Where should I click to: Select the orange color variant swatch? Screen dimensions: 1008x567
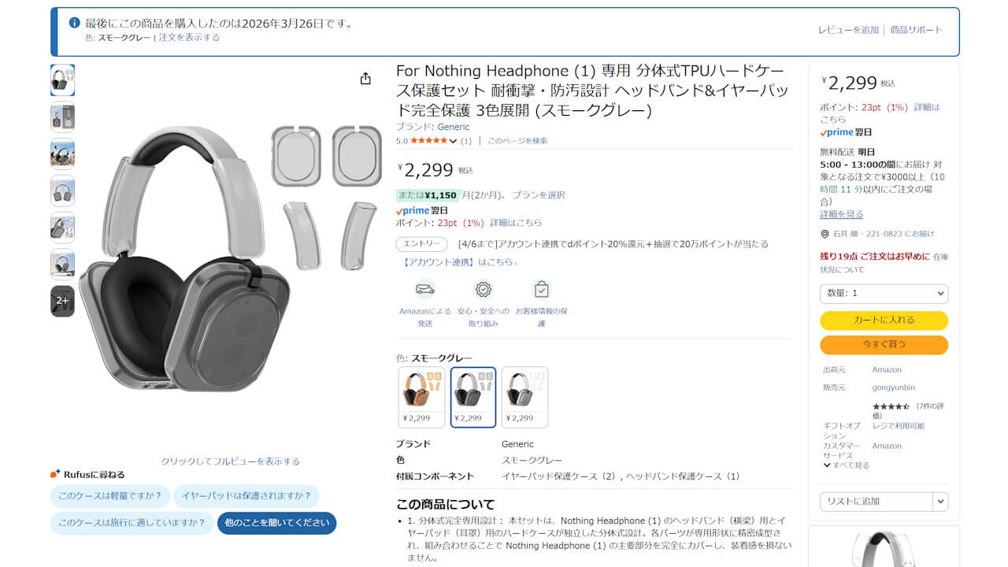[x=421, y=397]
